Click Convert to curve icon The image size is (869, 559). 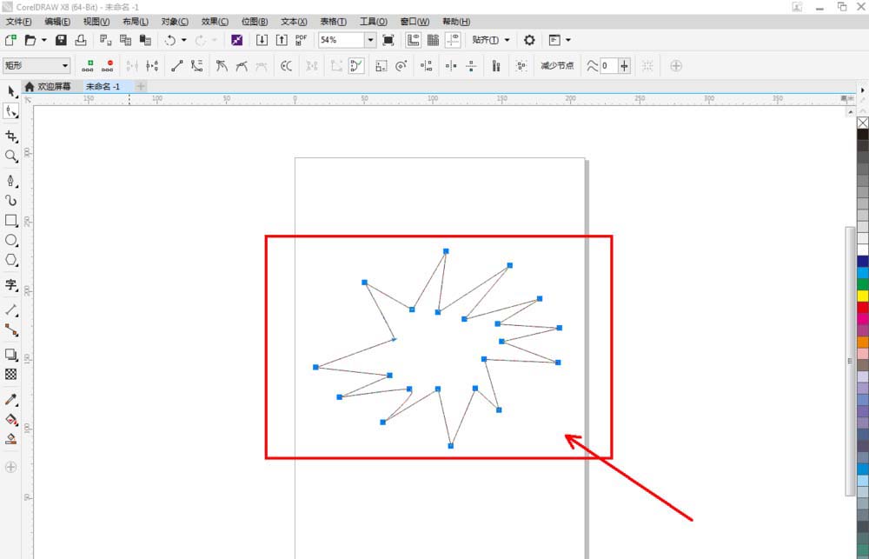coord(196,66)
